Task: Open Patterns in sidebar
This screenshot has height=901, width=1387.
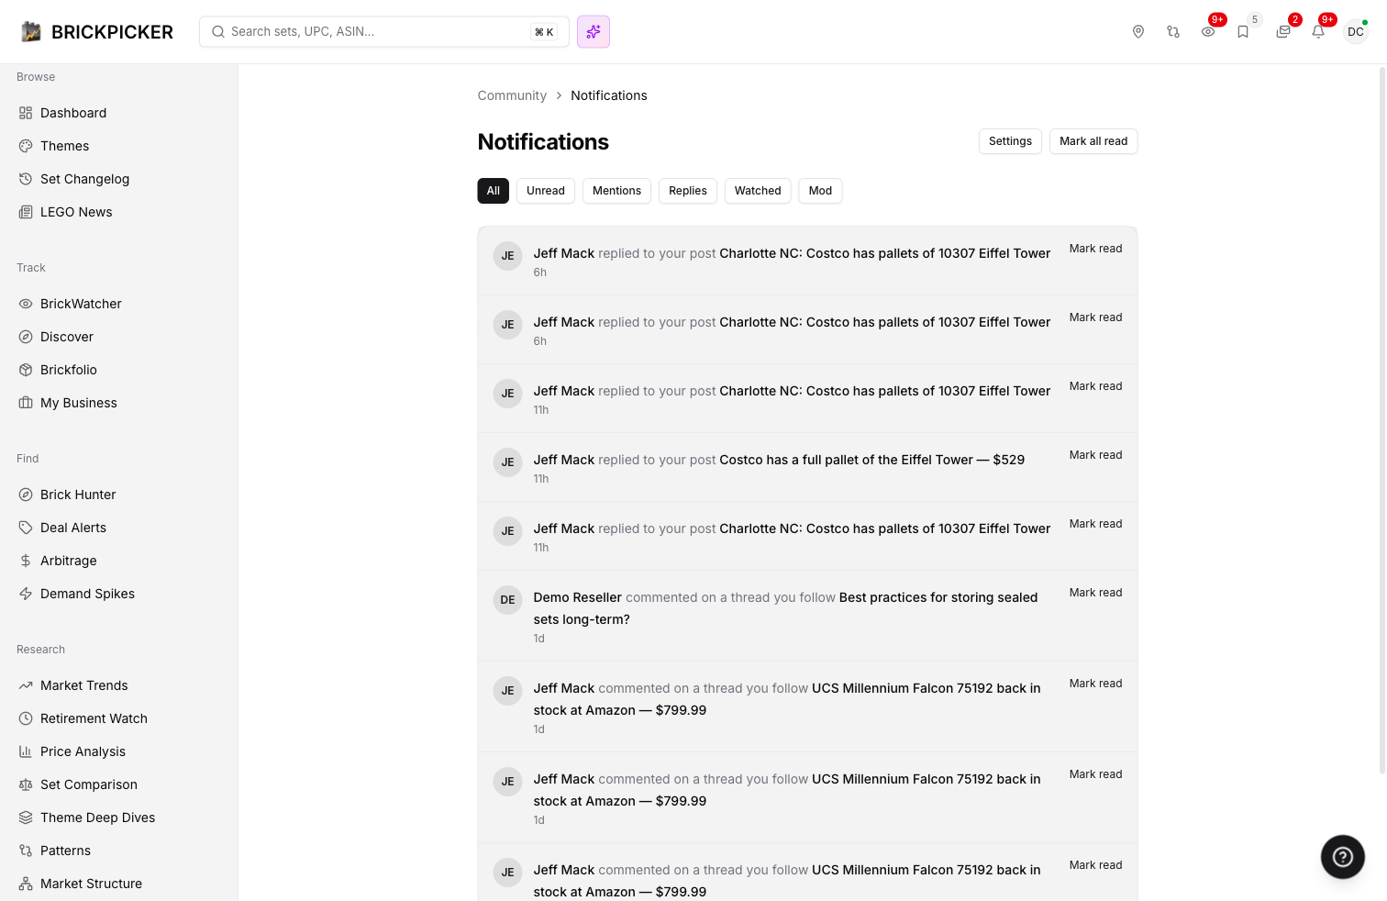Action: click(118, 851)
